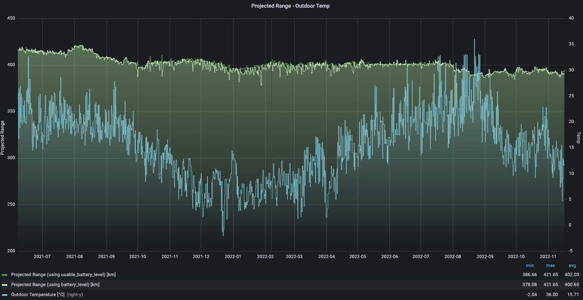
Task: Click the 2021-10 x-axis date label
Action: [x=137, y=256]
